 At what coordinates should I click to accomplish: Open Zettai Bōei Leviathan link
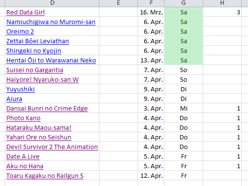(38, 41)
